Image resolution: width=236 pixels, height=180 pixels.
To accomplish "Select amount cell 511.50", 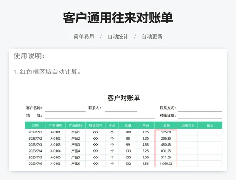I will tap(166, 157).
